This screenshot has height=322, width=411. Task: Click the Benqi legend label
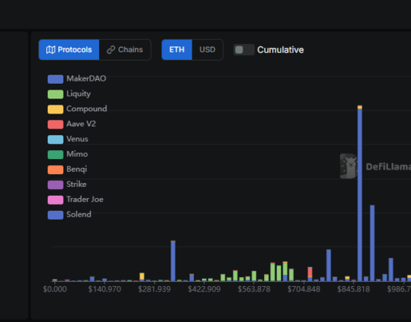pyautogui.click(x=77, y=169)
